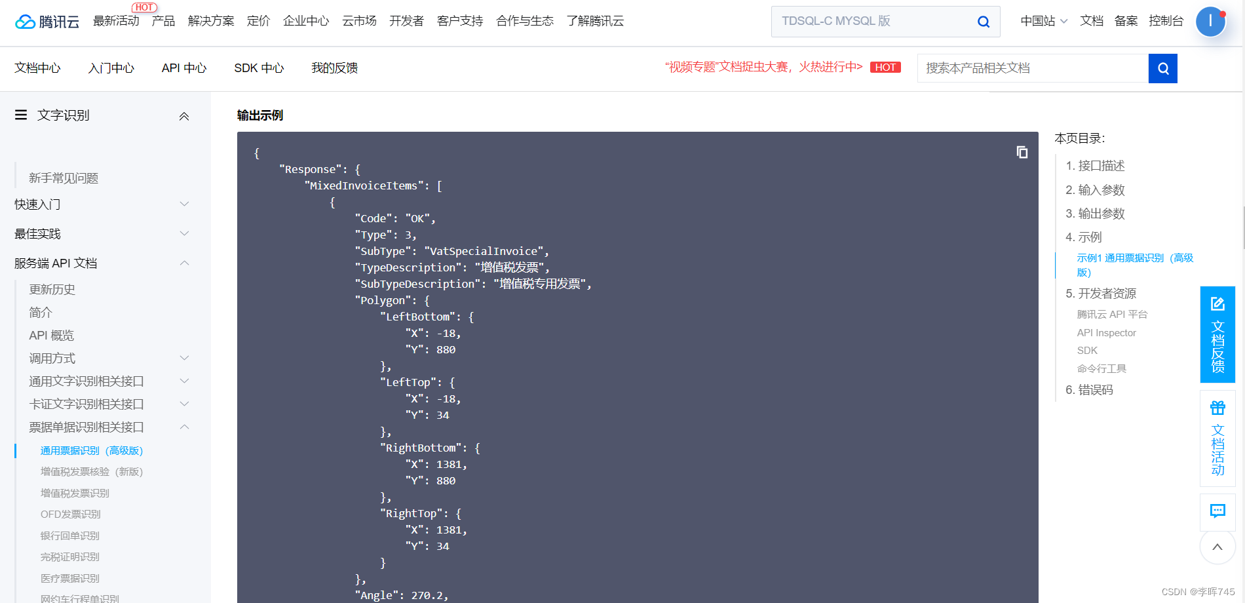This screenshot has height=603, width=1245.
Task: Open the 企业中心 menu
Action: (x=306, y=21)
